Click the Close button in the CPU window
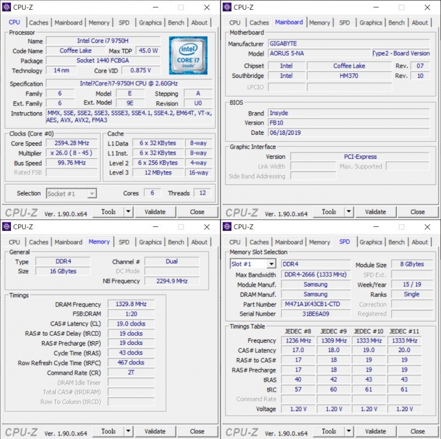This screenshot has width=441, height=439. pos(197,211)
